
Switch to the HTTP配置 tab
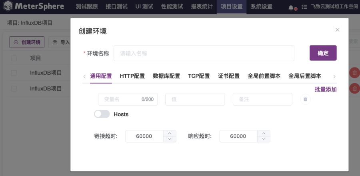[x=132, y=76]
